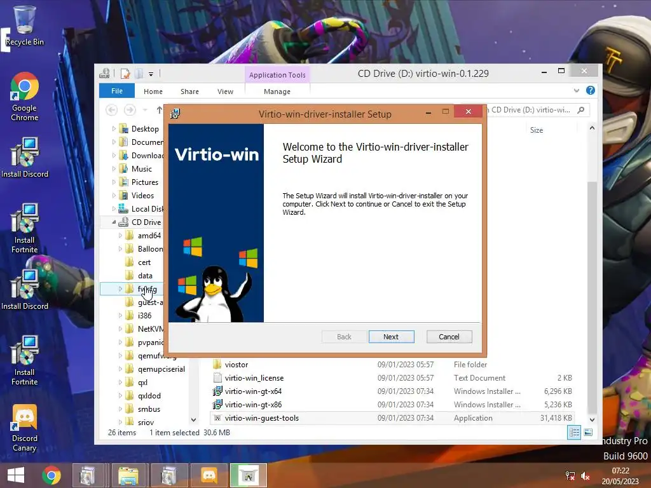Expand the amd64 folder node
The height and width of the screenshot is (488, 651).
[x=120, y=236]
